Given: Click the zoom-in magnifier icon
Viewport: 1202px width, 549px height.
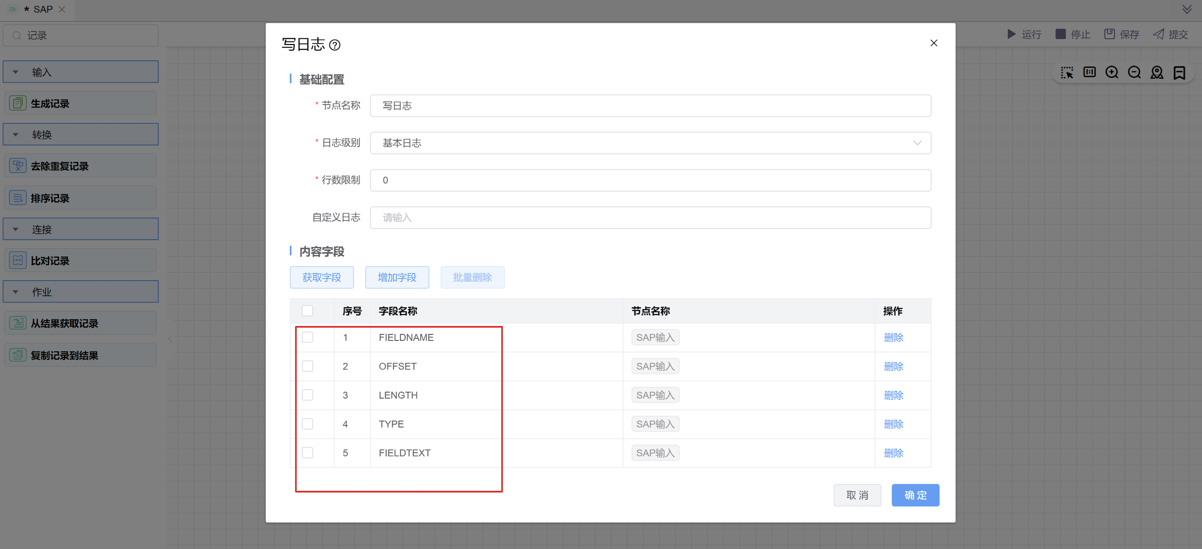Looking at the screenshot, I should click(1112, 72).
